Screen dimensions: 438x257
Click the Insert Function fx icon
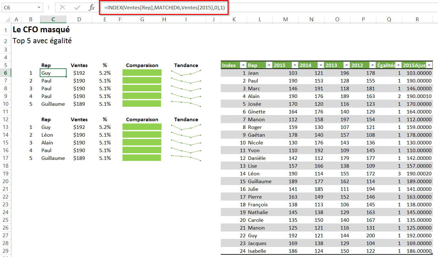click(91, 7)
